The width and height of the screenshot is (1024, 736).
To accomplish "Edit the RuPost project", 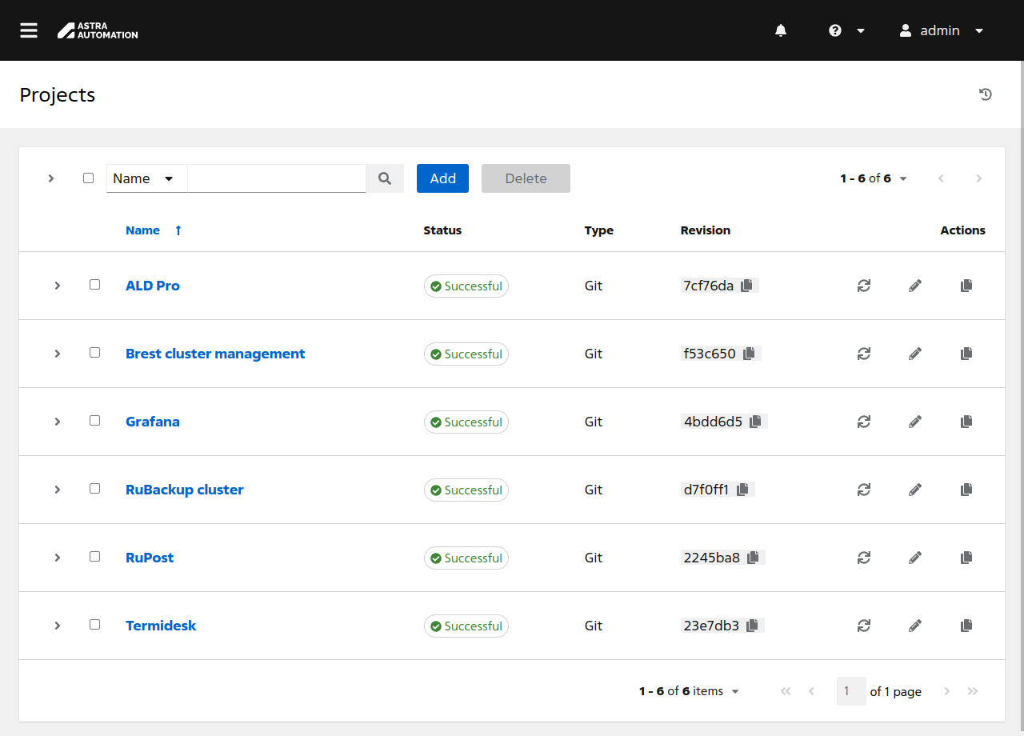I will coord(915,558).
